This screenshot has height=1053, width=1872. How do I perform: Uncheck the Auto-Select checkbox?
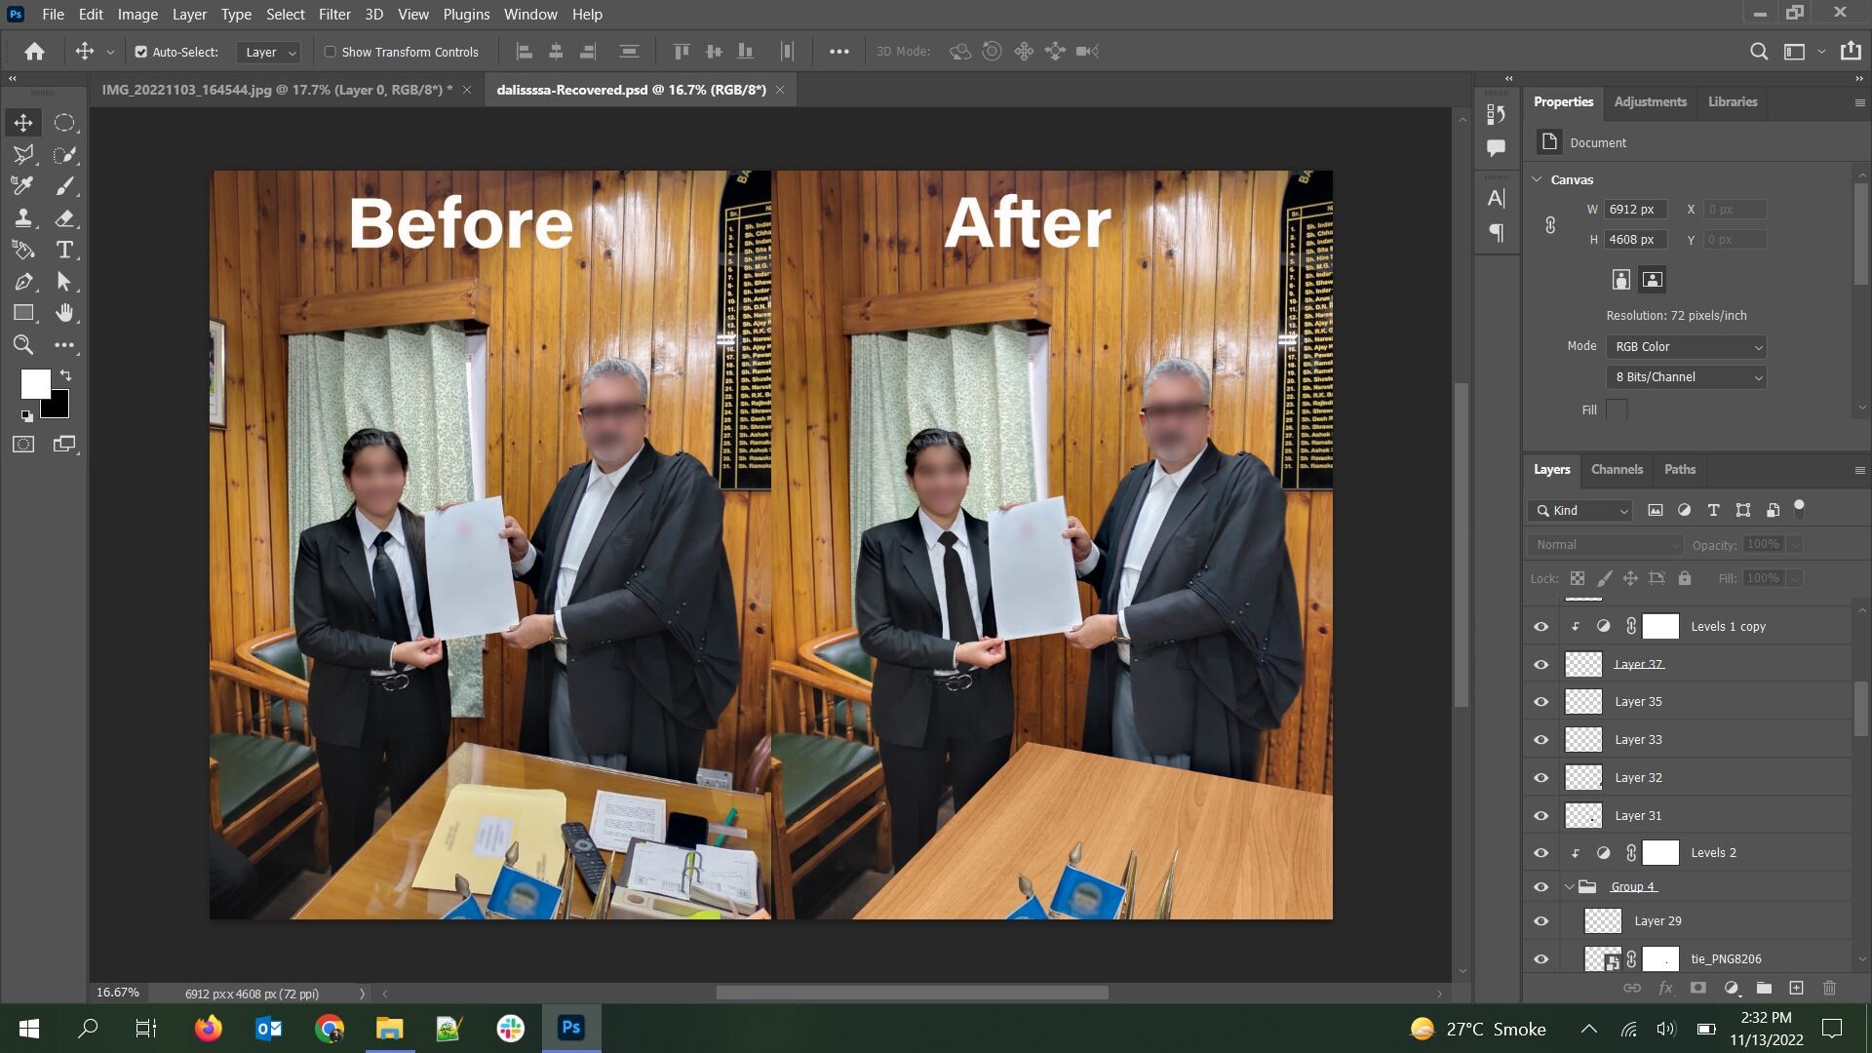click(142, 52)
